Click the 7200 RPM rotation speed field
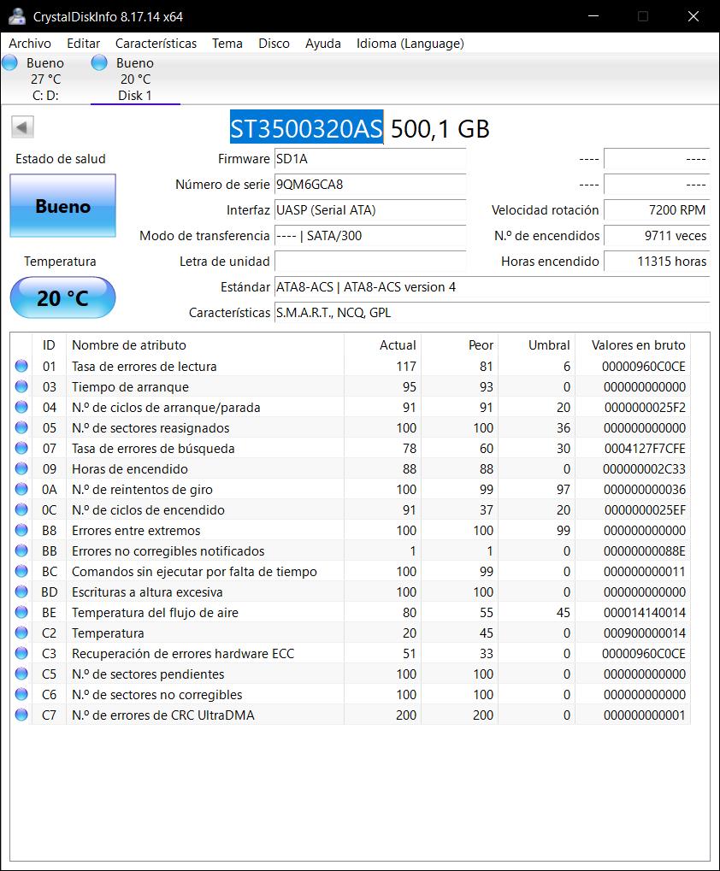Viewport: 720px width, 871px height. 657,210
